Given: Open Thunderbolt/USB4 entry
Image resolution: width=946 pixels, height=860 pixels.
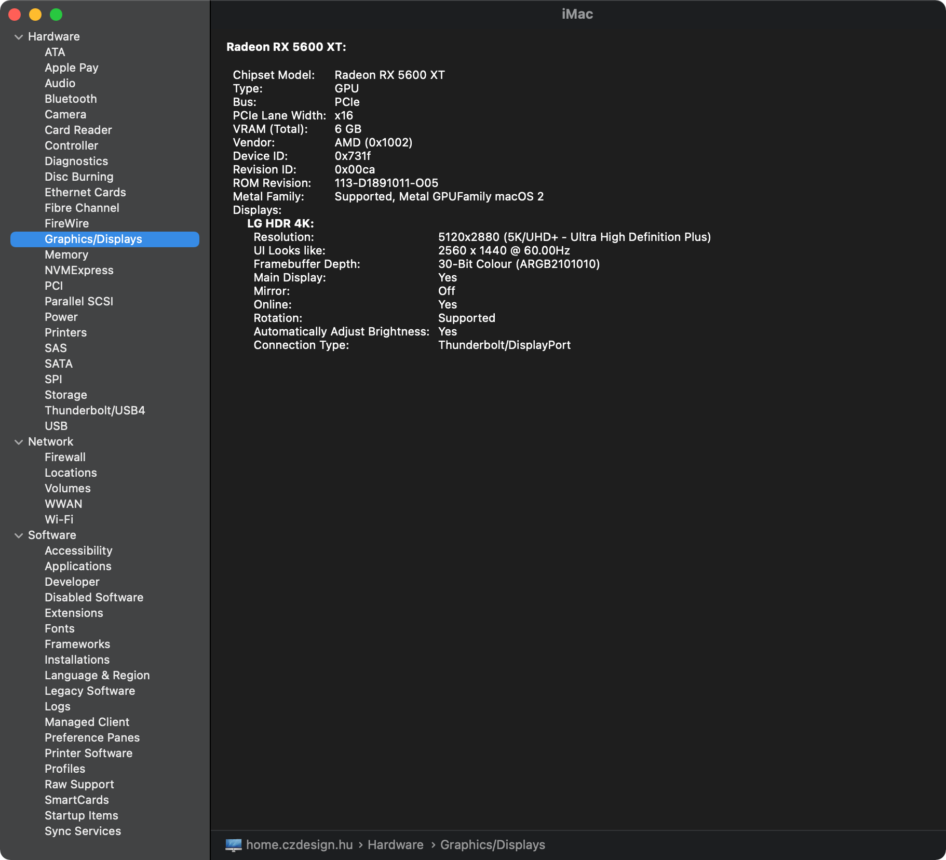Looking at the screenshot, I should [x=95, y=410].
